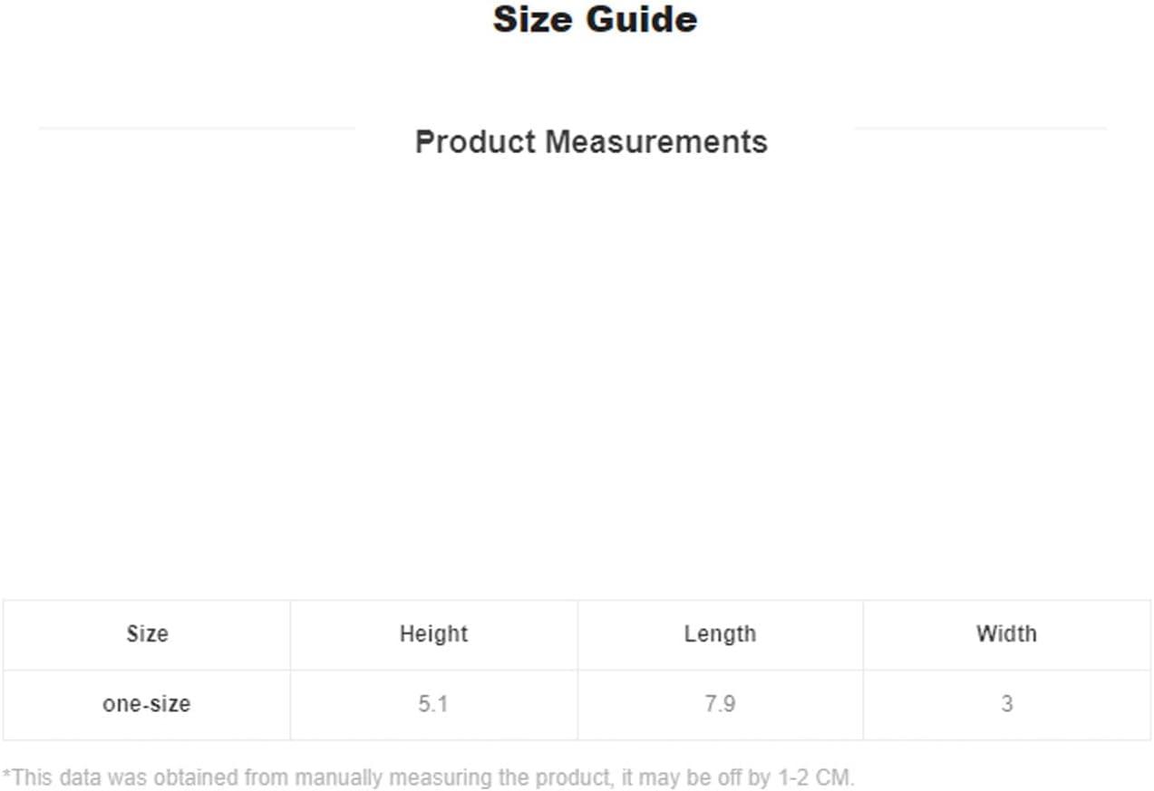1154x791 pixels.
Task: Click the measurement disclaimer footnote text
Action: click(428, 777)
